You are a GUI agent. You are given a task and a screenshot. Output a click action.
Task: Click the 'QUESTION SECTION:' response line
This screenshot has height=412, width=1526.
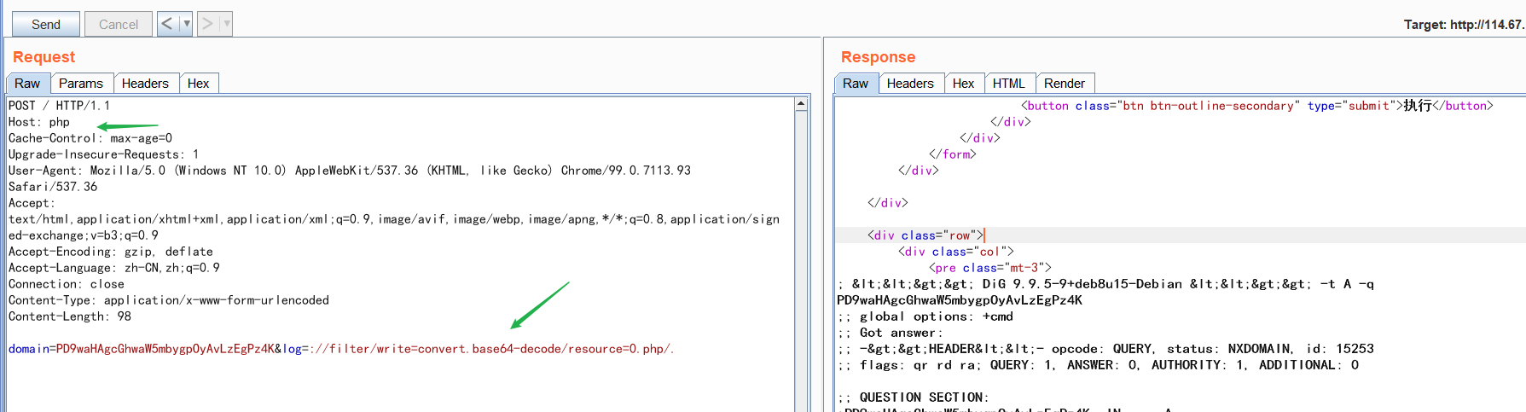point(914,397)
